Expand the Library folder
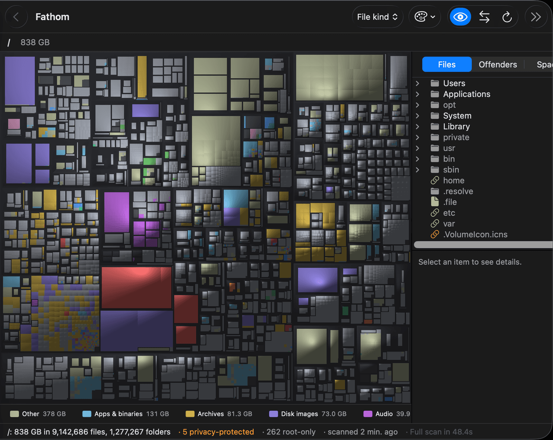Screen dimensions: 553x440 click(x=418, y=127)
